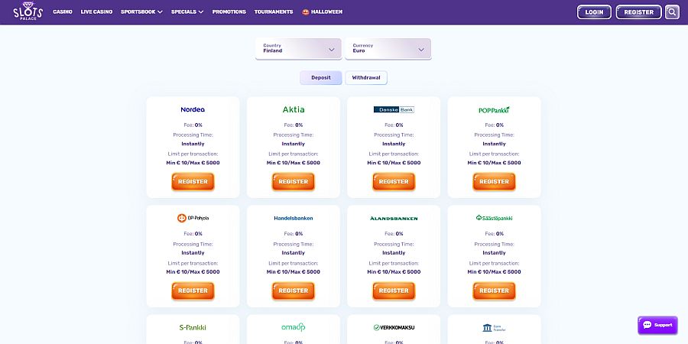Click the Danske Bank logo

tap(394, 109)
